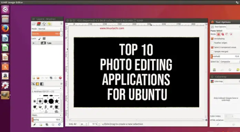240x132 pixels.
Task: Duplicate the brush icon
Action: pyautogui.click(x=47, y=125)
